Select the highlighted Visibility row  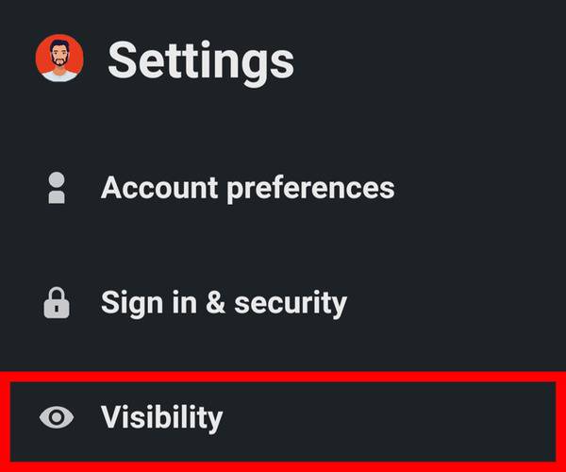[x=283, y=417]
